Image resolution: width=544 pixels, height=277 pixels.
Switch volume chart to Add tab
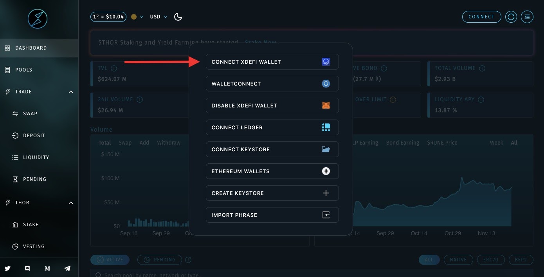tap(144, 143)
